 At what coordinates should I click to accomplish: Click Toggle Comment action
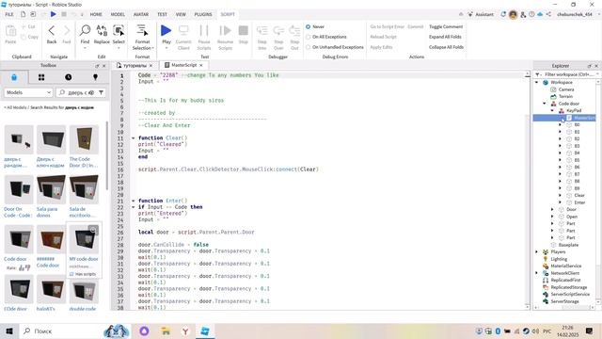[446, 27]
